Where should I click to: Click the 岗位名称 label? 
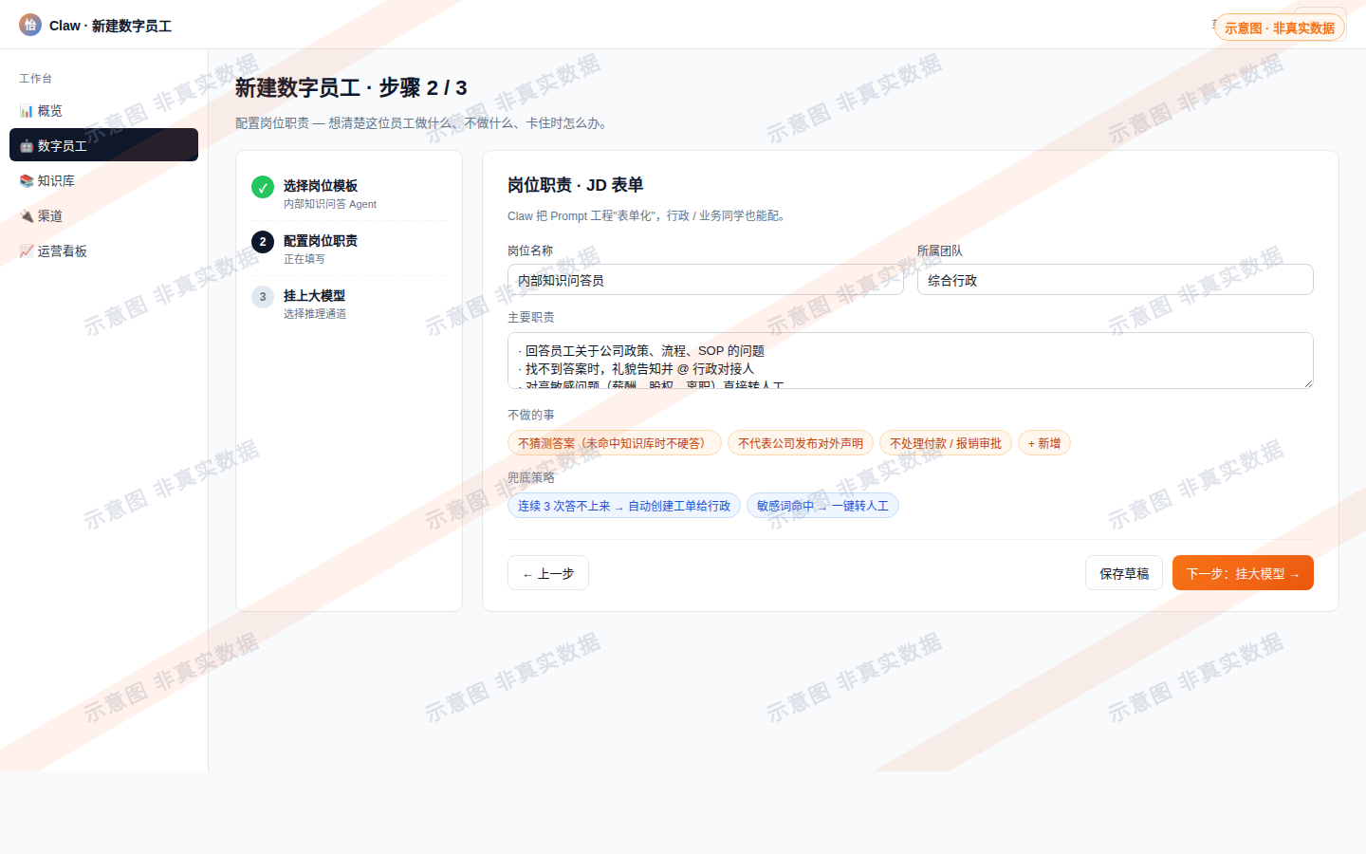click(530, 251)
